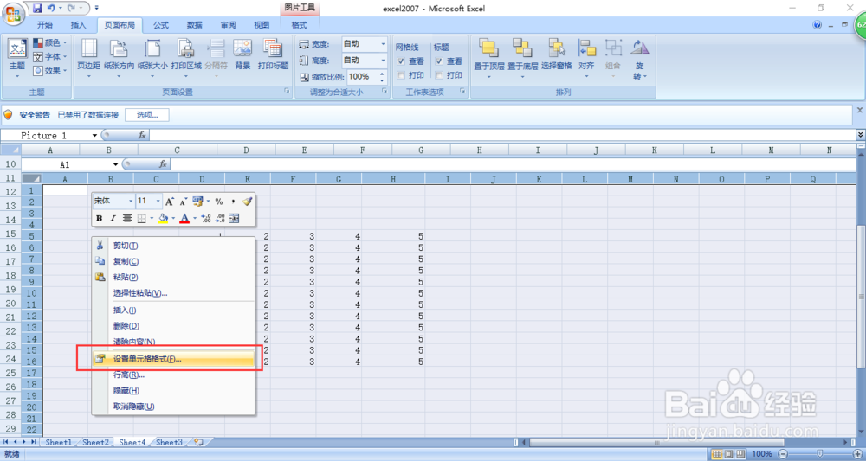This screenshot has width=866, height=461.
Task: Switch to picture Format (格式) tab
Action: click(299, 25)
